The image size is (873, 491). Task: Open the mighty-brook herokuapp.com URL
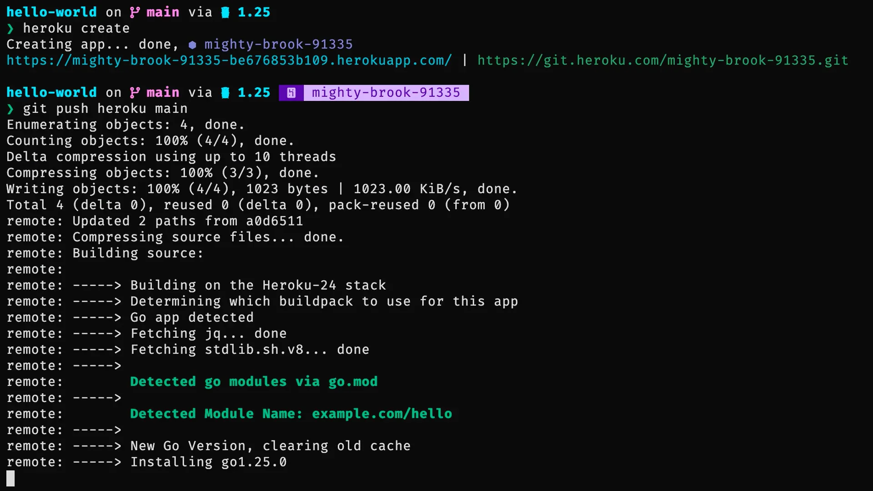tap(229, 60)
